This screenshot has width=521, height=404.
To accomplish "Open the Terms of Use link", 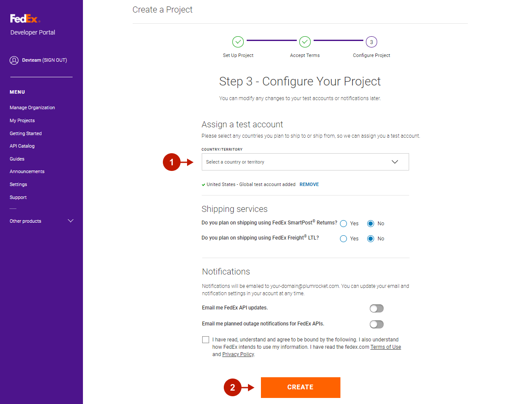I will (385, 347).
